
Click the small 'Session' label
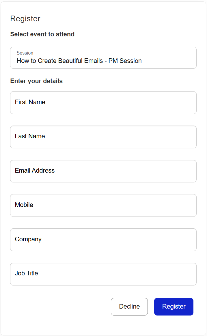(x=25, y=53)
